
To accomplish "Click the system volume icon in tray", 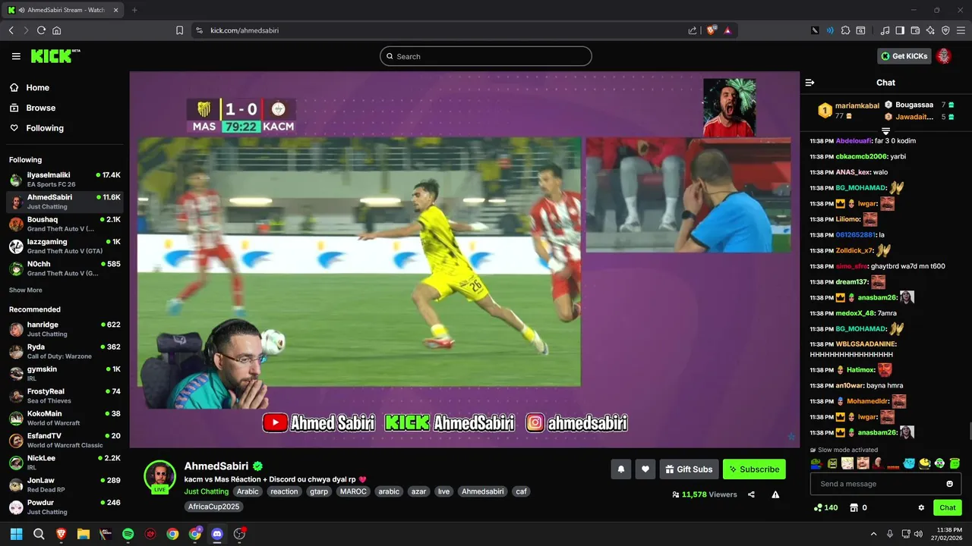I will tap(920, 534).
